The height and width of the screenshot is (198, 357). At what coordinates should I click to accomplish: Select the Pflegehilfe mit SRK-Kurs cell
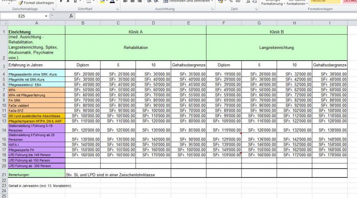point(36,79)
